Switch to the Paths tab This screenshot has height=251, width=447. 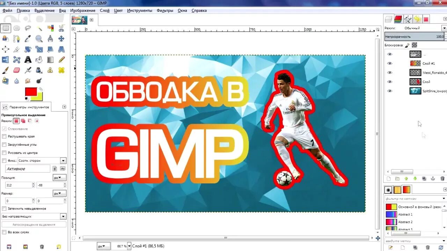(408, 19)
